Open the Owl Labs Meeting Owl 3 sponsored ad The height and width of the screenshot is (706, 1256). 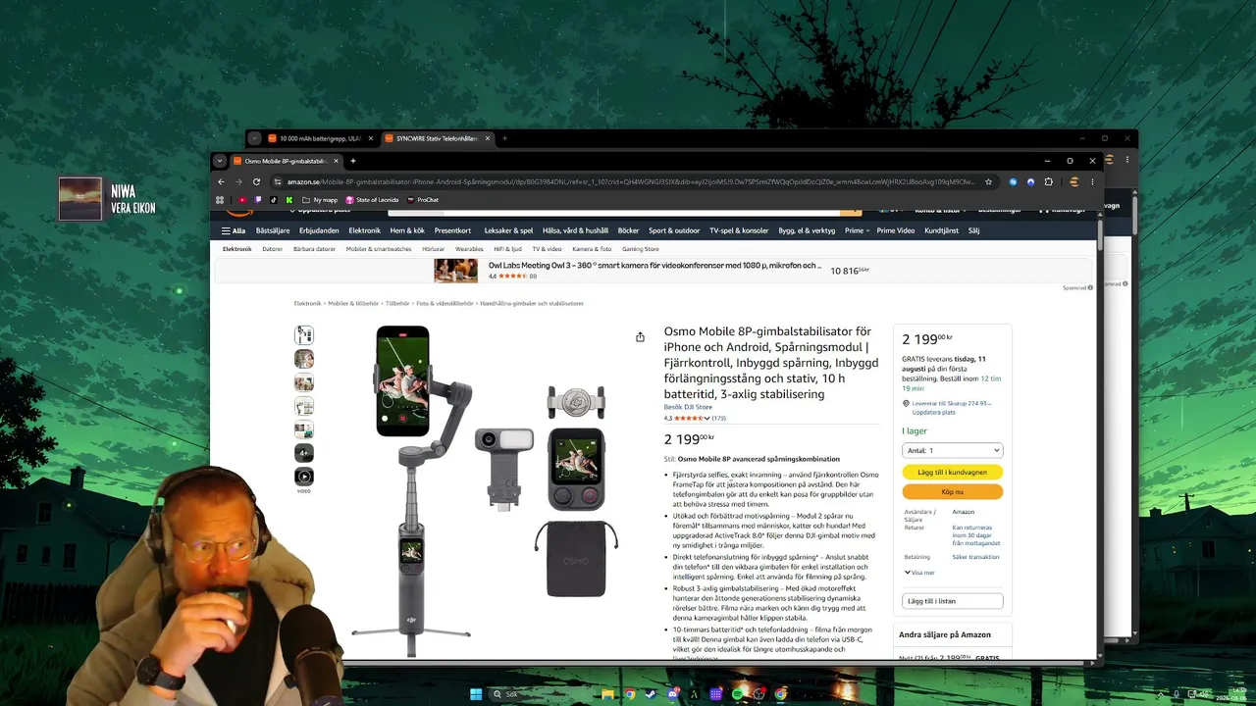653,271
